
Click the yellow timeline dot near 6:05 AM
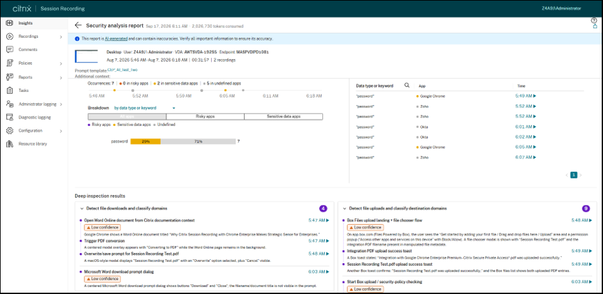[x=225, y=91]
